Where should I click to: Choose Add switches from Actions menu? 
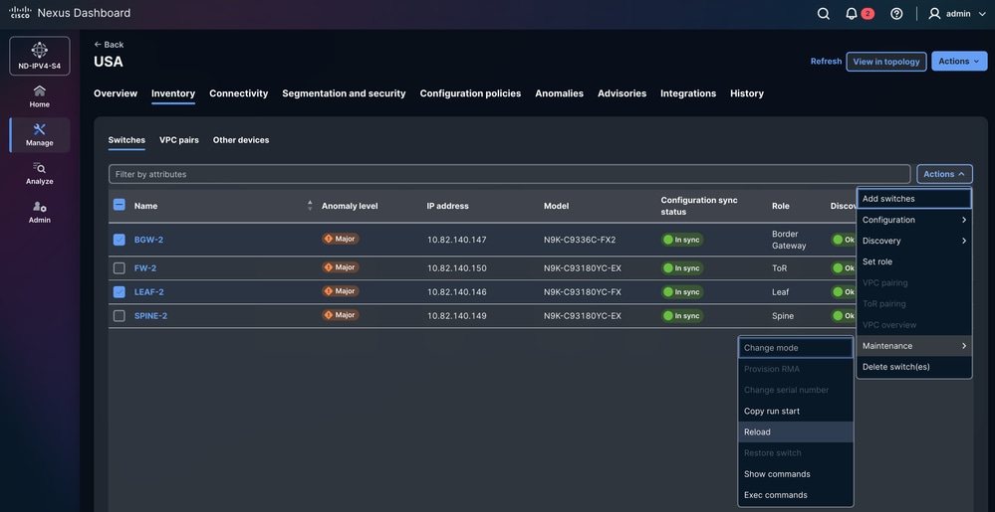913,198
